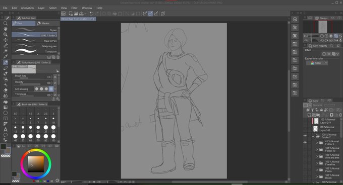Select the Ruler tool
This screenshot has height=185, width=343.
[6, 124]
